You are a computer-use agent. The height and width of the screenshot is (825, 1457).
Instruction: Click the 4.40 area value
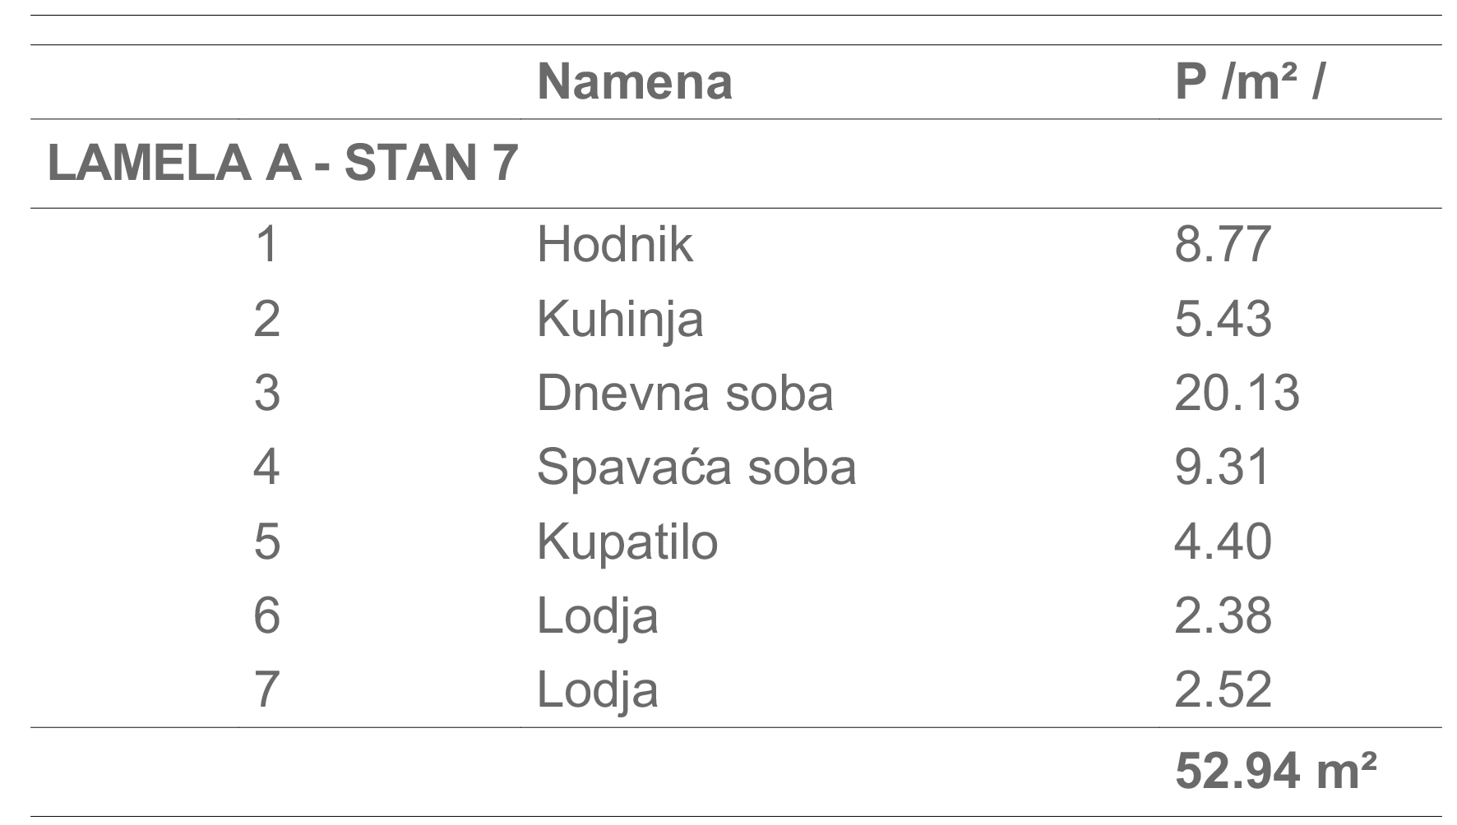coord(1223,542)
